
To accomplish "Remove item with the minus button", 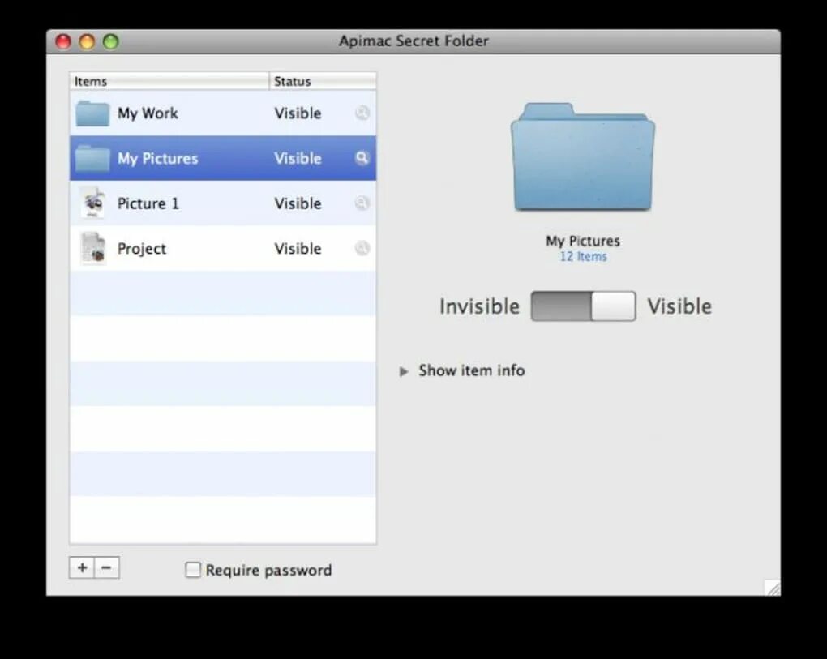I will tap(106, 567).
